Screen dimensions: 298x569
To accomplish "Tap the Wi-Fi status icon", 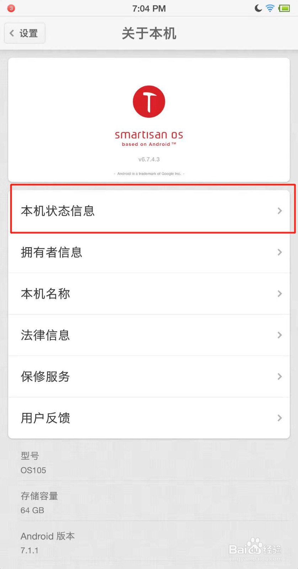I will tap(270, 8).
